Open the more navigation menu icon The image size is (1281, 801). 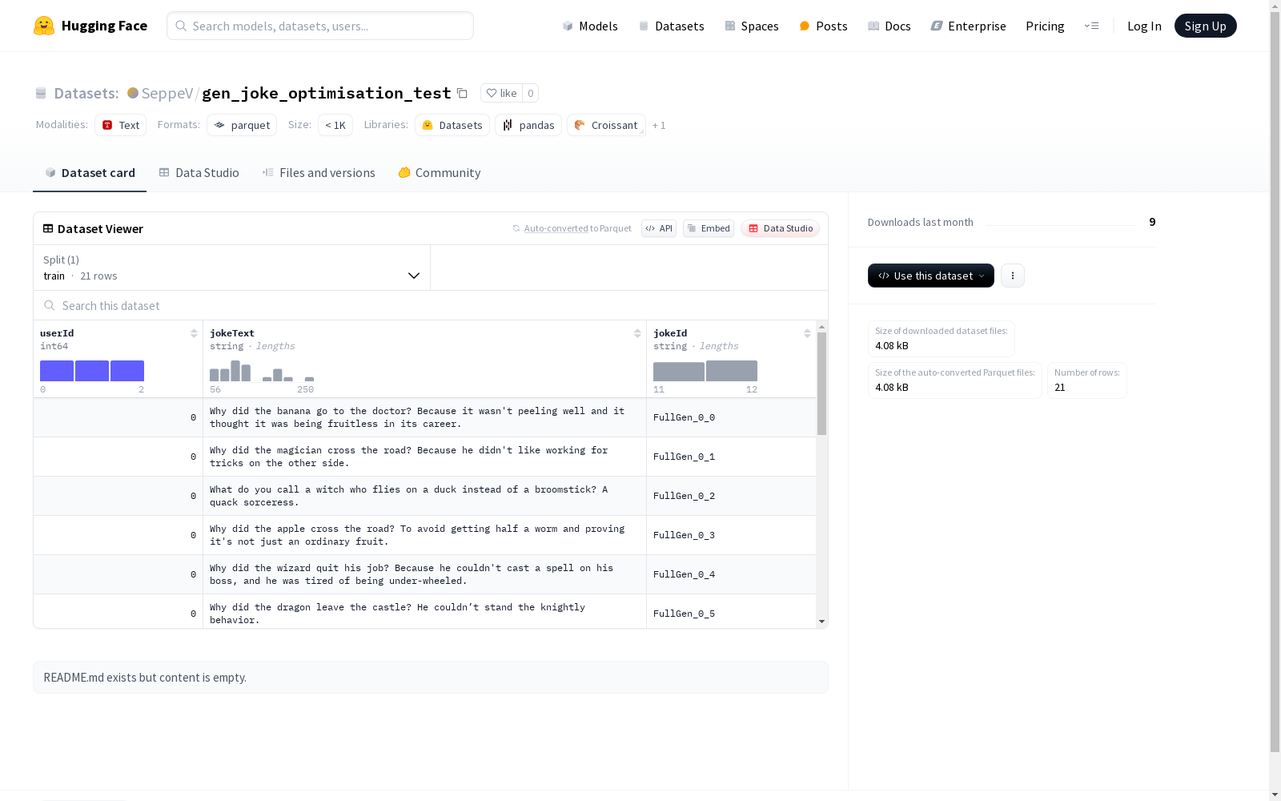pyautogui.click(x=1091, y=26)
